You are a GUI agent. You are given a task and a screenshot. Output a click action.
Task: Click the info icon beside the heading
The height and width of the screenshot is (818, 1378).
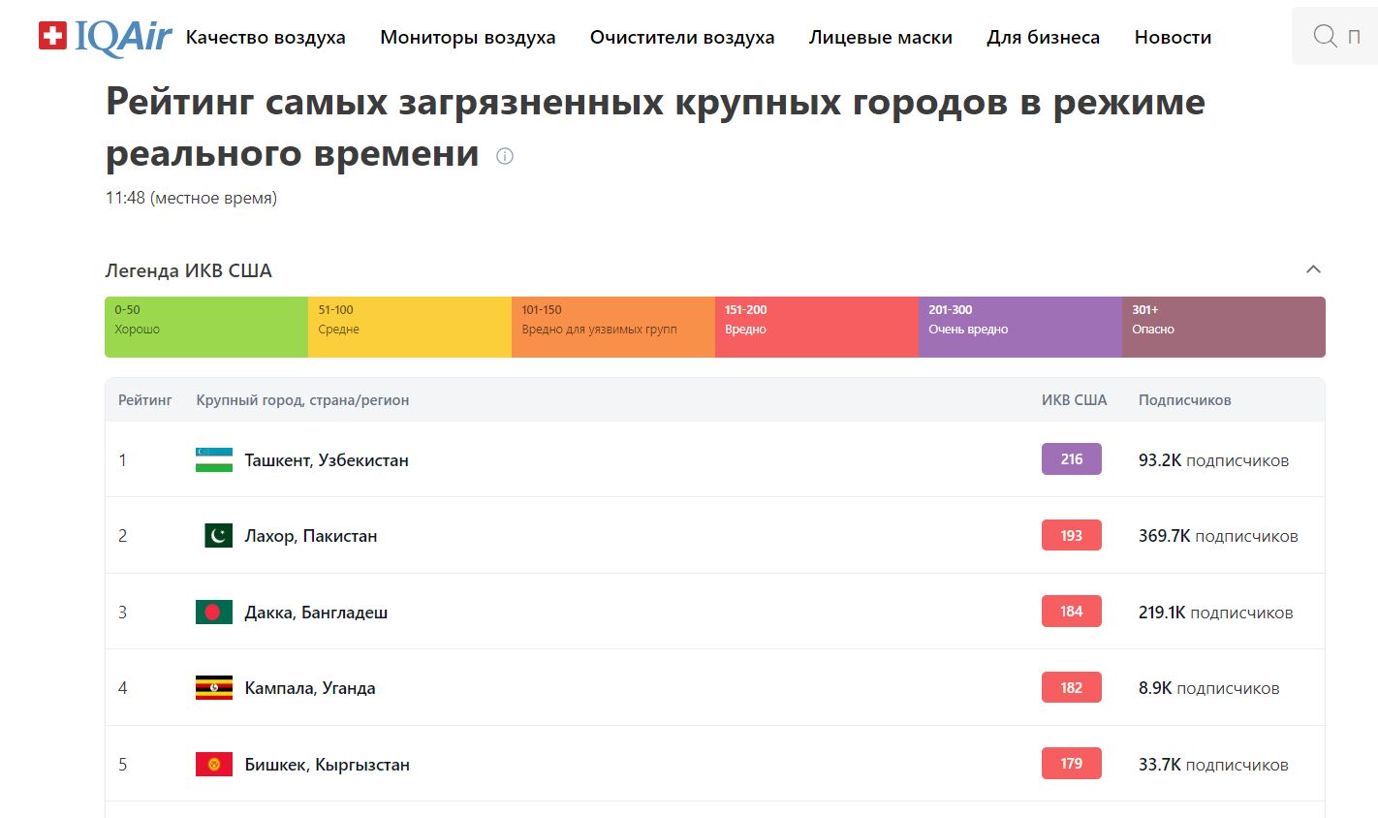pos(505,156)
